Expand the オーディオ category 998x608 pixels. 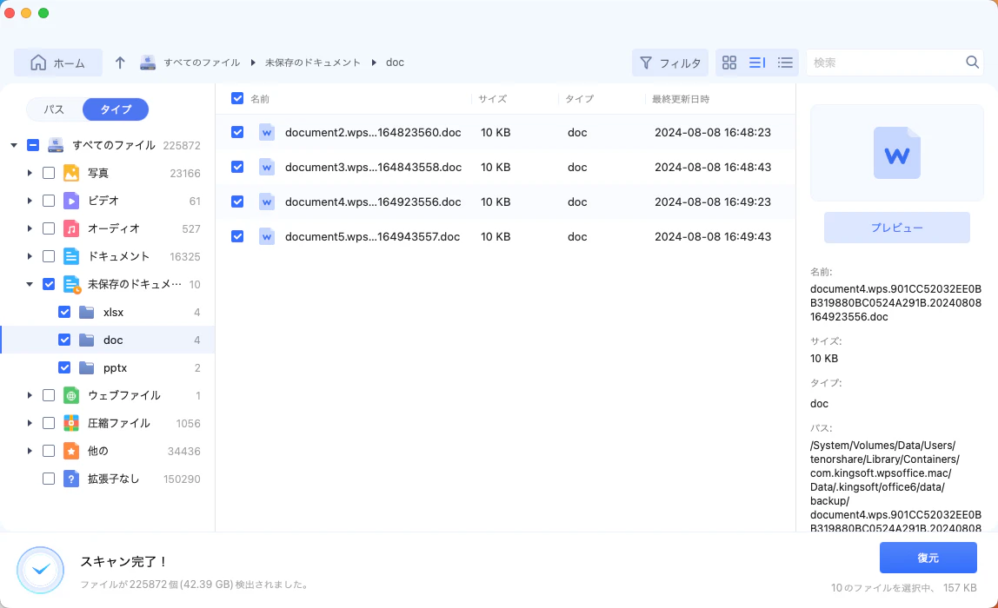[x=30, y=228]
